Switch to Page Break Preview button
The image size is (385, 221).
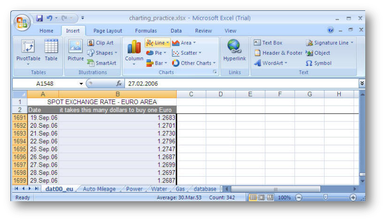click(x=270, y=197)
